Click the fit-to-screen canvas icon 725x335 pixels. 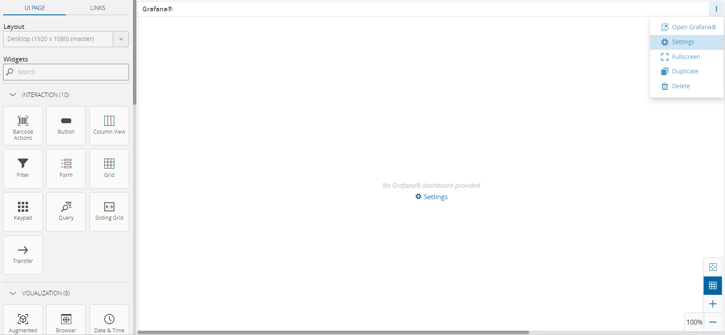(713, 267)
